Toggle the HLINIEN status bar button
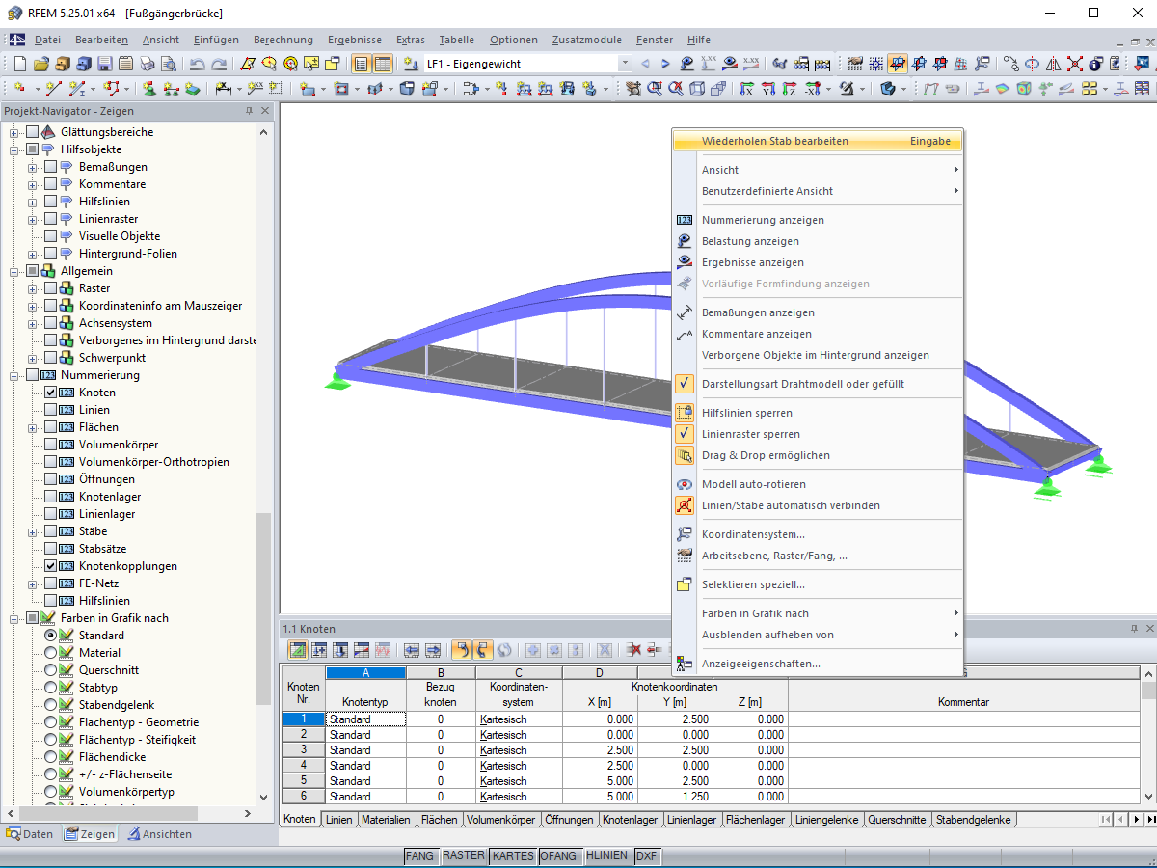 (x=606, y=855)
